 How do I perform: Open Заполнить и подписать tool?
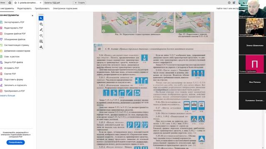[15, 85]
